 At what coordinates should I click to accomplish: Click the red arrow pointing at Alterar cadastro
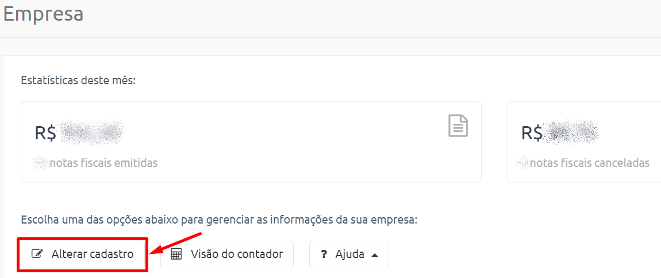click(x=177, y=244)
